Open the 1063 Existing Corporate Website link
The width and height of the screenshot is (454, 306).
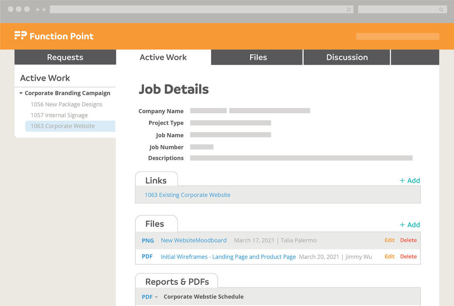tap(187, 195)
